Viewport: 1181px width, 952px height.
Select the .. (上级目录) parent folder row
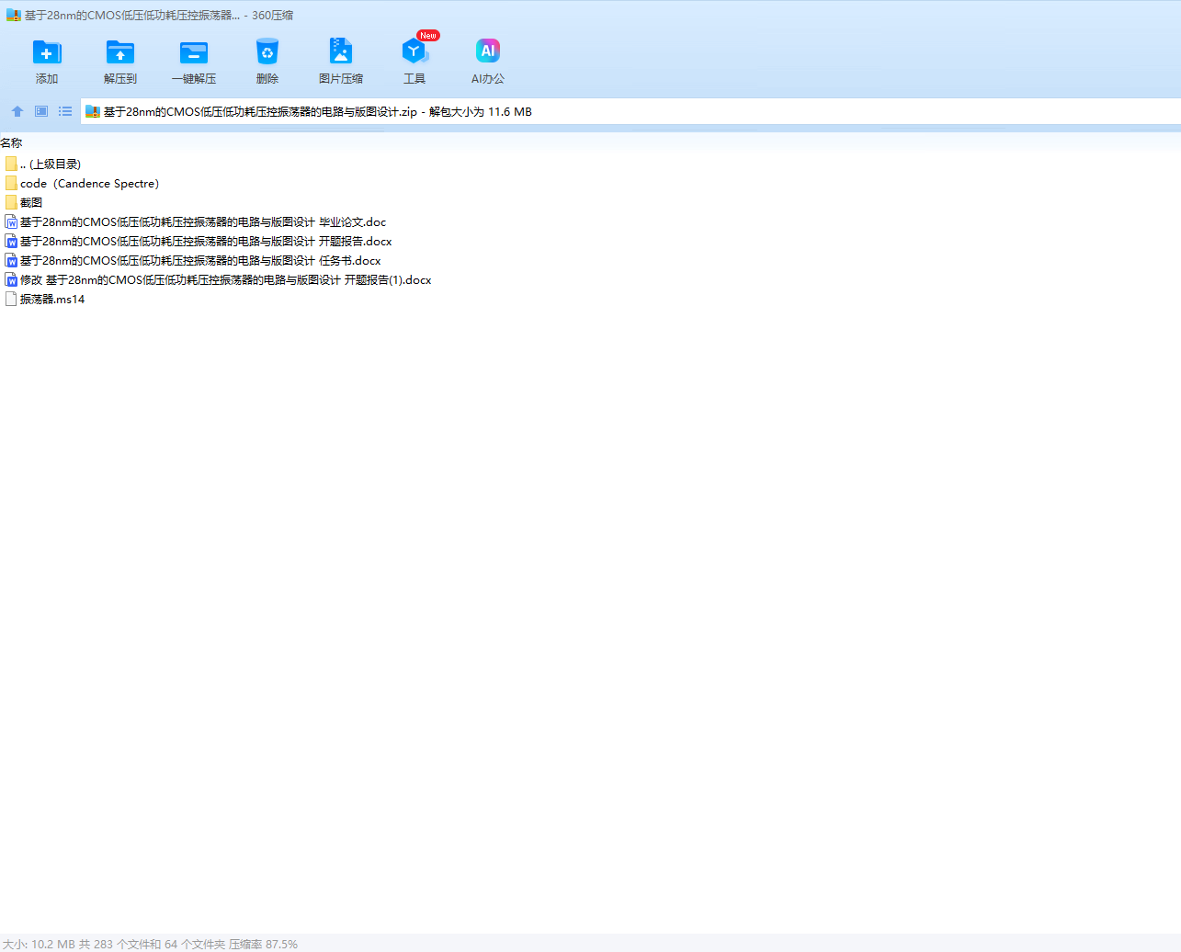point(43,164)
